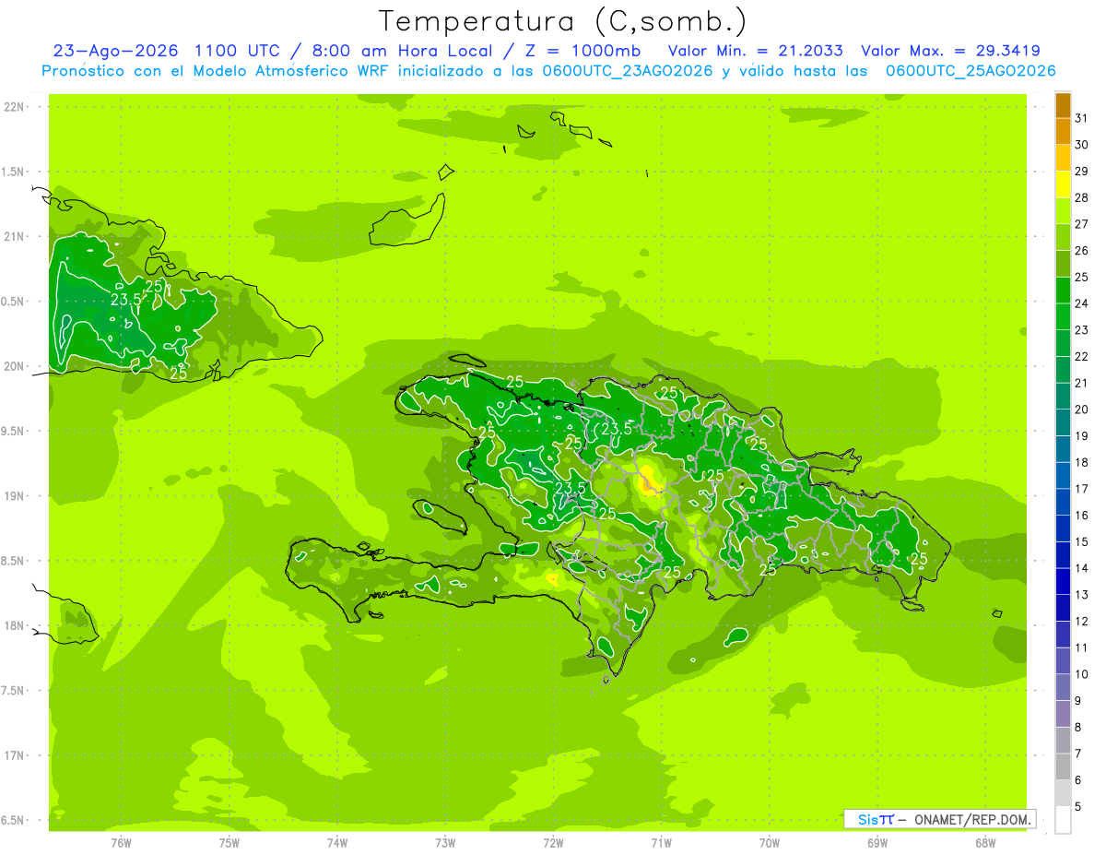Click the '69W' longitude axis label
Viewport: 1106px width, 855px height.
pyautogui.click(x=877, y=842)
